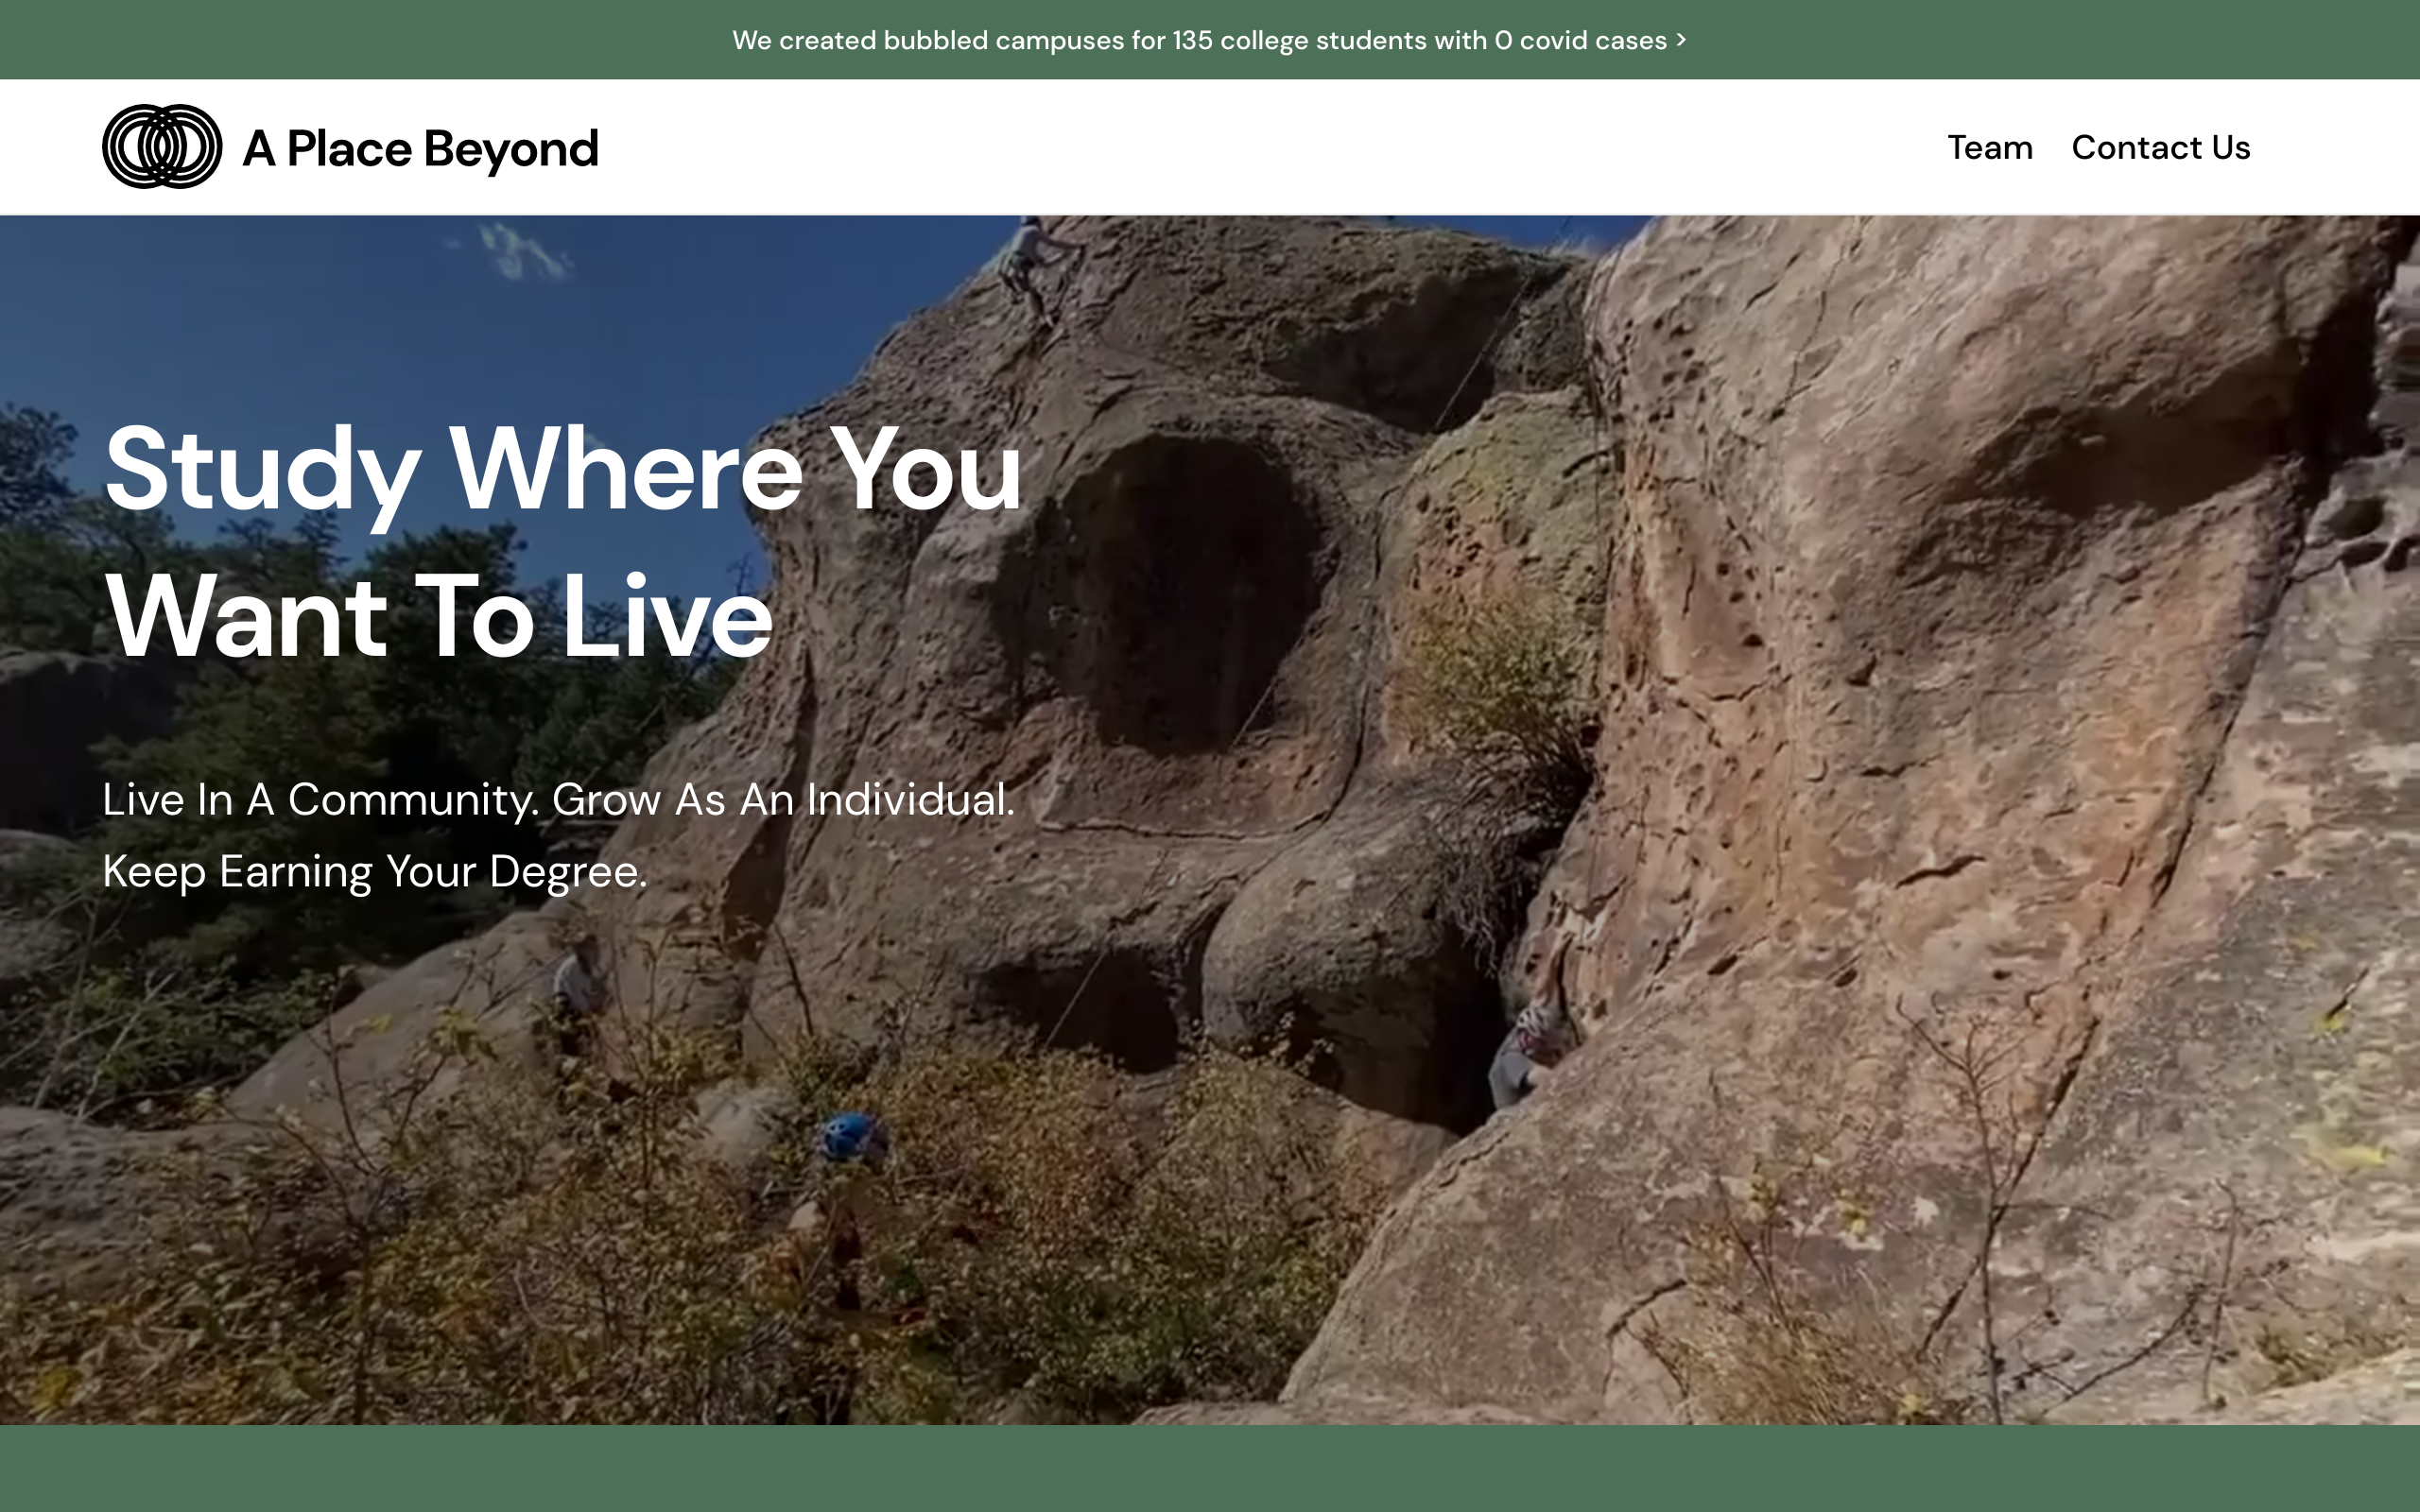Go to Contact Us
The width and height of the screenshot is (2420, 1512).
click(2160, 148)
